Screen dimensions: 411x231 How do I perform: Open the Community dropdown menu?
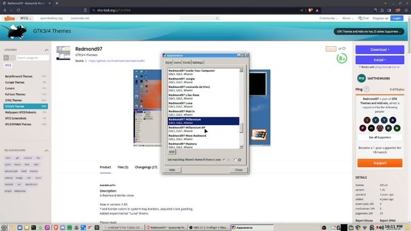(x=328, y=18)
